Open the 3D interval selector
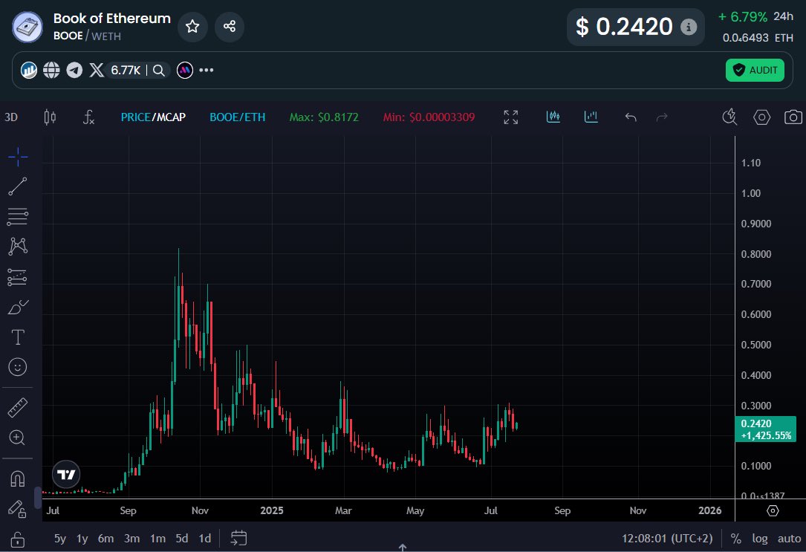The height and width of the screenshot is (552, 806). pyautogui.click(x=11, y=117)
